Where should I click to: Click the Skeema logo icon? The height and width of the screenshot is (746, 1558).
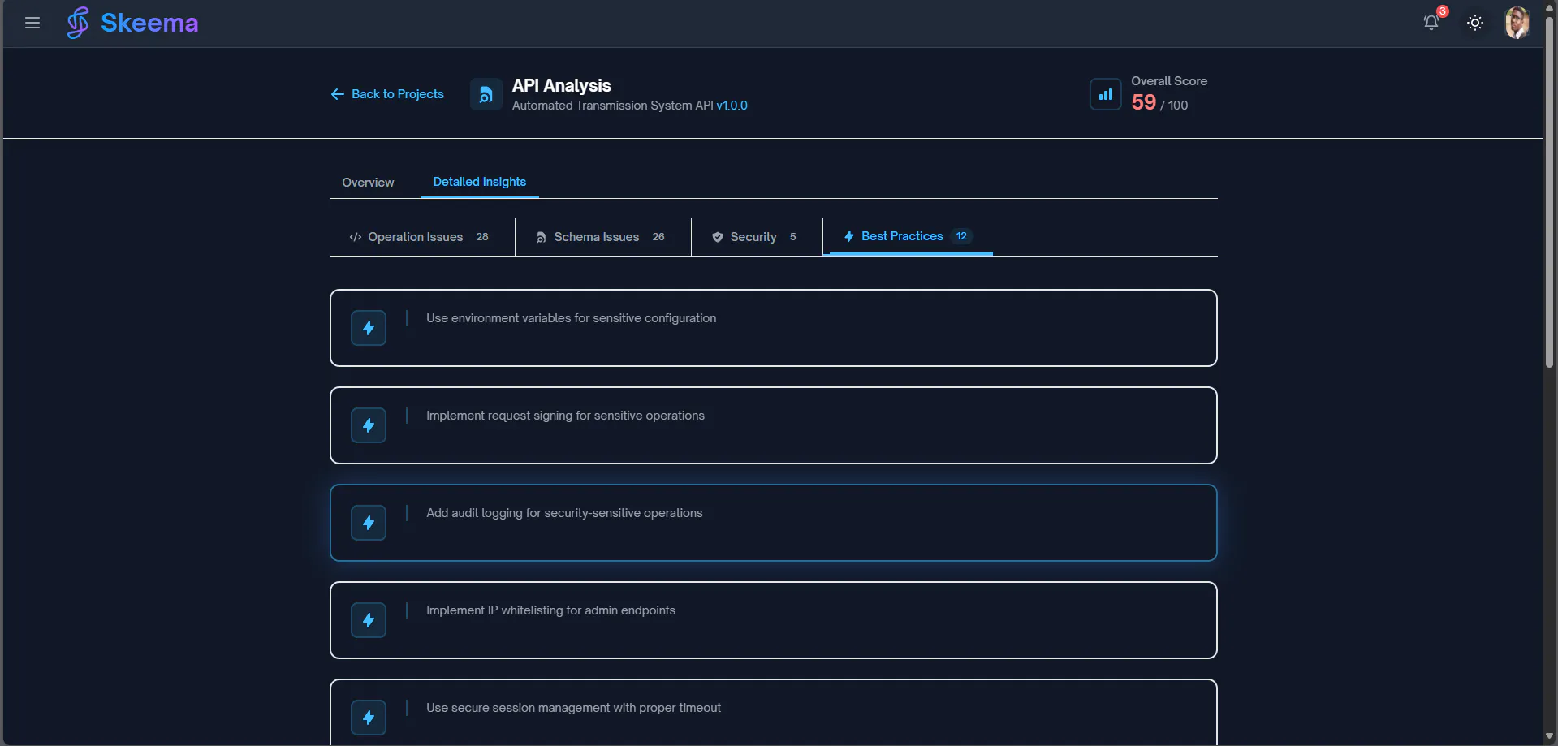[78, 23]
